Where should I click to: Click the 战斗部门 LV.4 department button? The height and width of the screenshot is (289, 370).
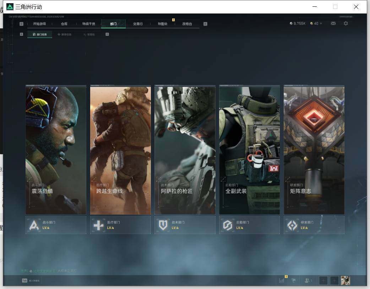pyautogui.click(x=56, y=225)
